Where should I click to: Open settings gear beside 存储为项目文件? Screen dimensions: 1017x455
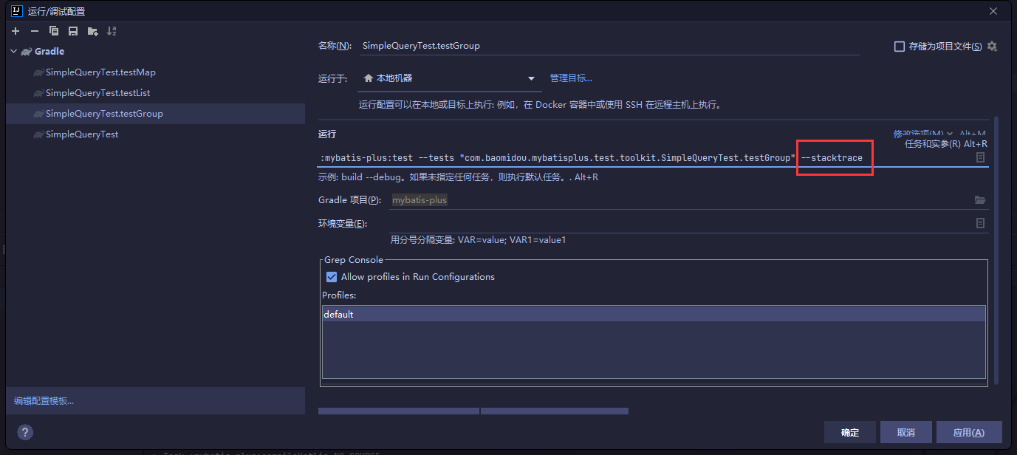[992, 46]
